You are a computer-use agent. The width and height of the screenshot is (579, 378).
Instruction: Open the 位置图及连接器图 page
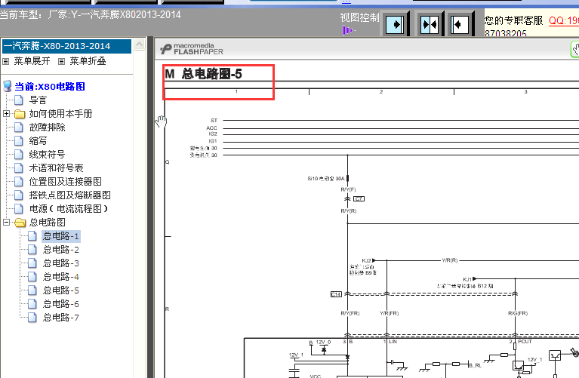click(x=66, y=182)
